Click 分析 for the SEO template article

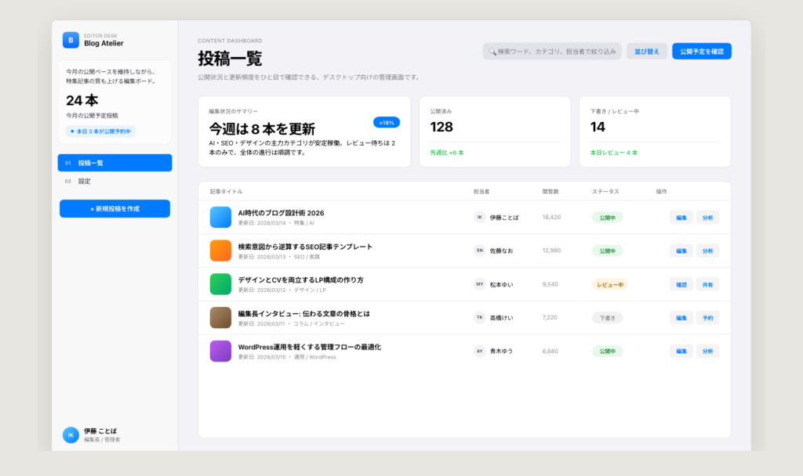(x=707, y=251)
